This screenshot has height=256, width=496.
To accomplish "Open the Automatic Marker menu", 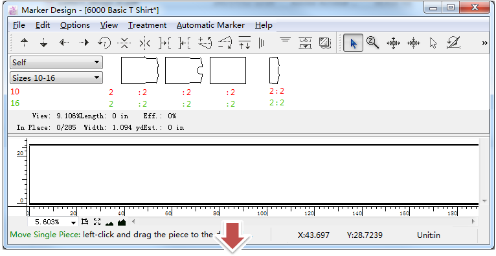I will click(210, 25).
